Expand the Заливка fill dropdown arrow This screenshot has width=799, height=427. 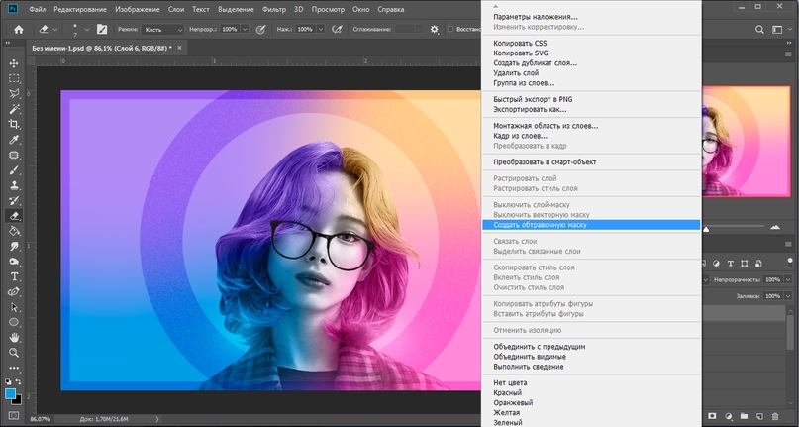788,296
